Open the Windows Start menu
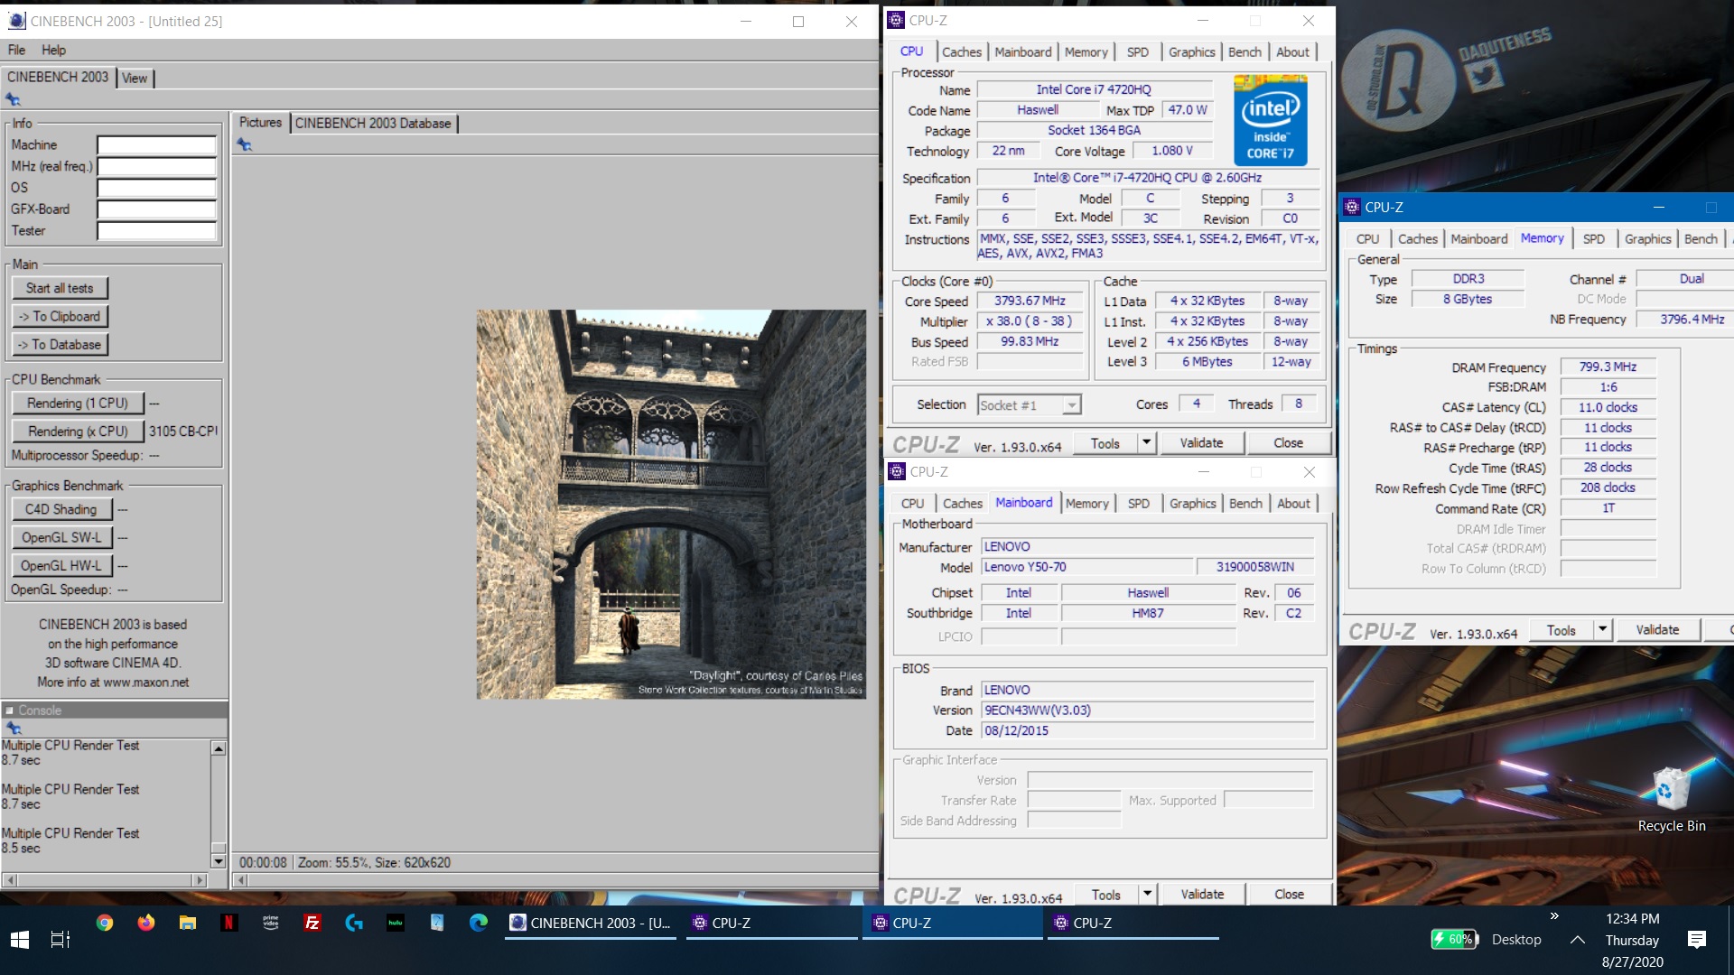 coord(20,940)
